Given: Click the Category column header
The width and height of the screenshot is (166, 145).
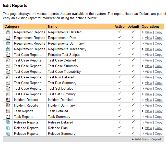Looking at the screenshot, I should [12, 26].
